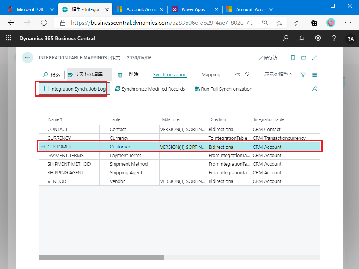This screenshot has width=359, height=269.
Task: Click 検索 to search the list
Action: 51,75
